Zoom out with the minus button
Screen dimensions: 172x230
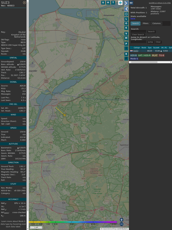point(122,224)
